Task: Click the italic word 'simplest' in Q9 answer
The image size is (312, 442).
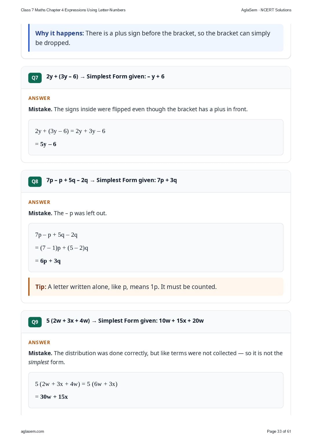Action: pos(39,362)
